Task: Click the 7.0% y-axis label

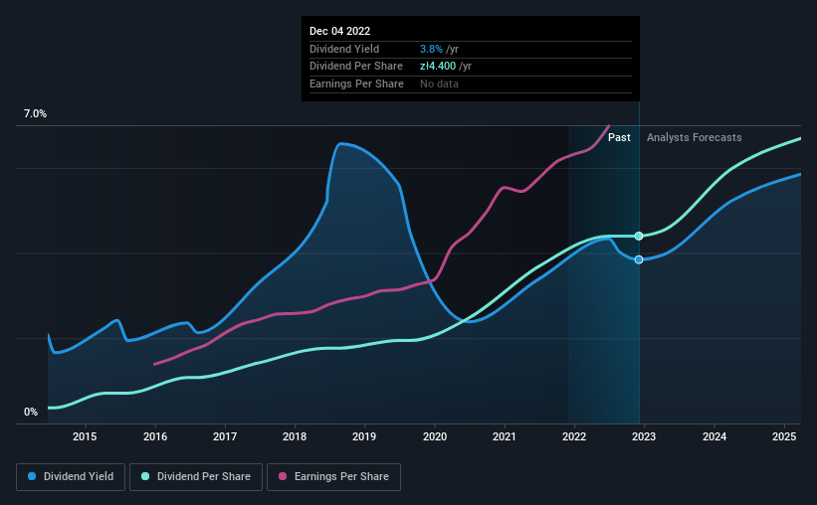Action: tap(35, 113)
